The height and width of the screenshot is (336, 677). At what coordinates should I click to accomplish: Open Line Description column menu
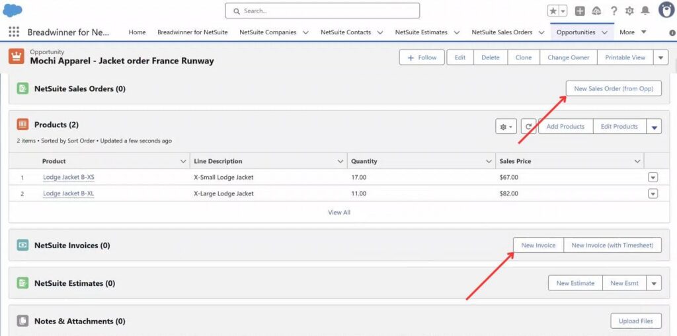340,161
